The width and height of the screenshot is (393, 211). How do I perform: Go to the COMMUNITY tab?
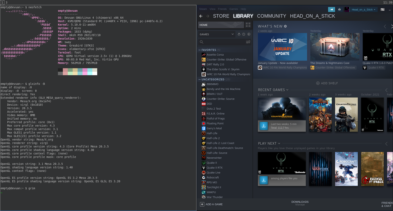[x=271, y=16]
